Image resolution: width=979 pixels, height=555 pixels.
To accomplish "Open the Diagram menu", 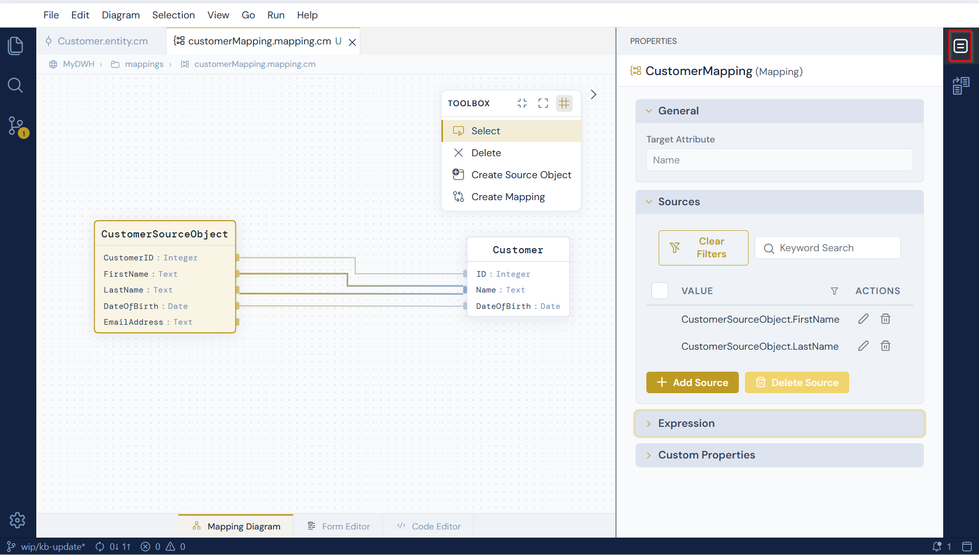I will tap(121, 15).
